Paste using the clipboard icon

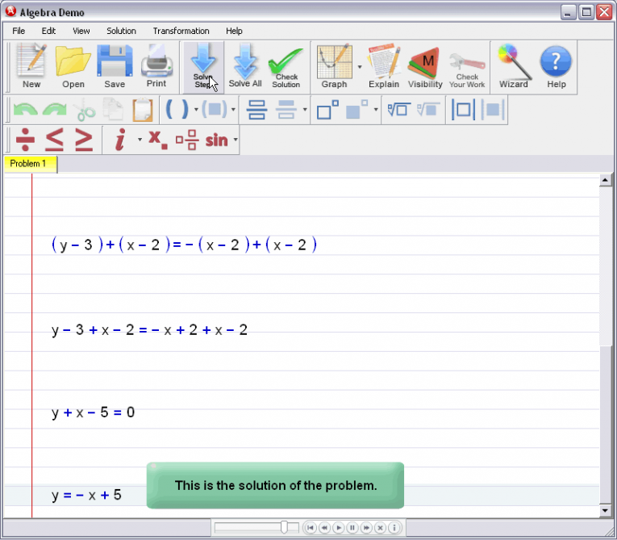143,110
